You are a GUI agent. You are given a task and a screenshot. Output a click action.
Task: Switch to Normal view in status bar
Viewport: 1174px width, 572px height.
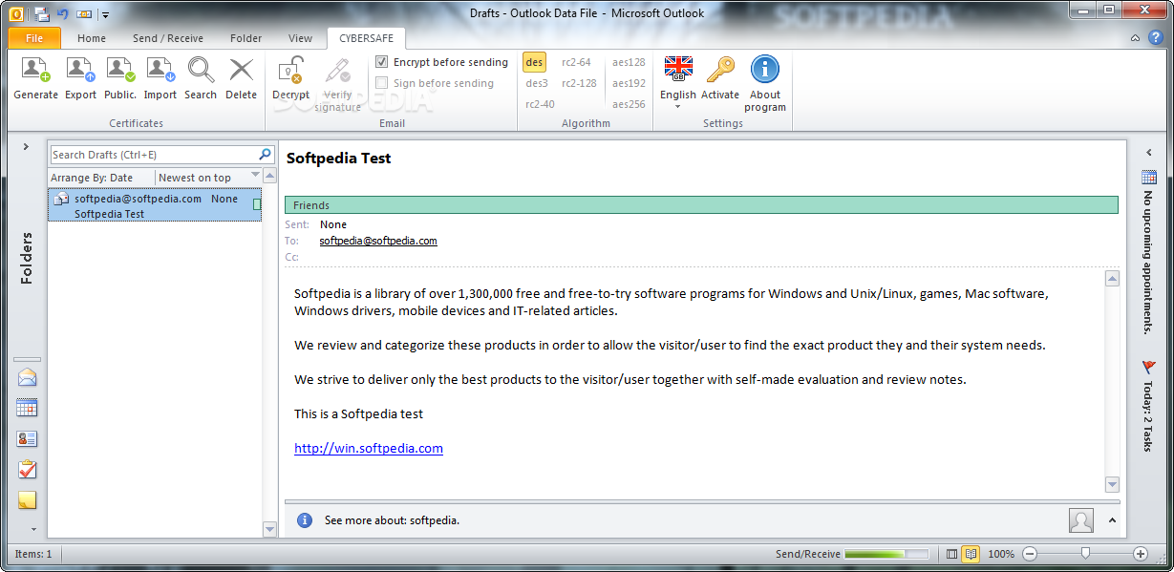point(951,554)
